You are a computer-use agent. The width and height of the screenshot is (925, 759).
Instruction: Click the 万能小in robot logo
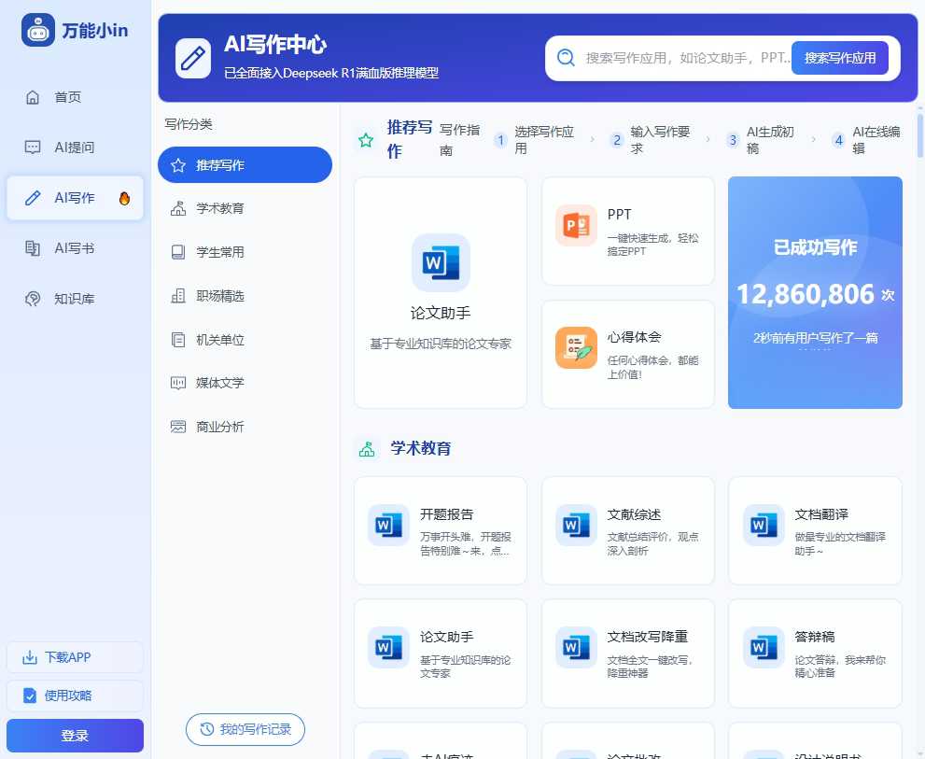37,30
